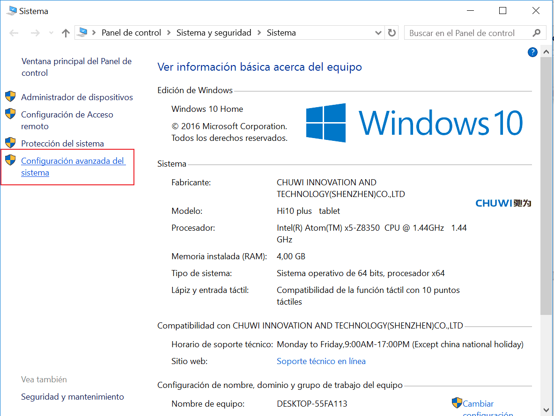This screenshot has height=416, width=554.
Task: Refresh the Sistema page
Action: [x=392, y=33]
